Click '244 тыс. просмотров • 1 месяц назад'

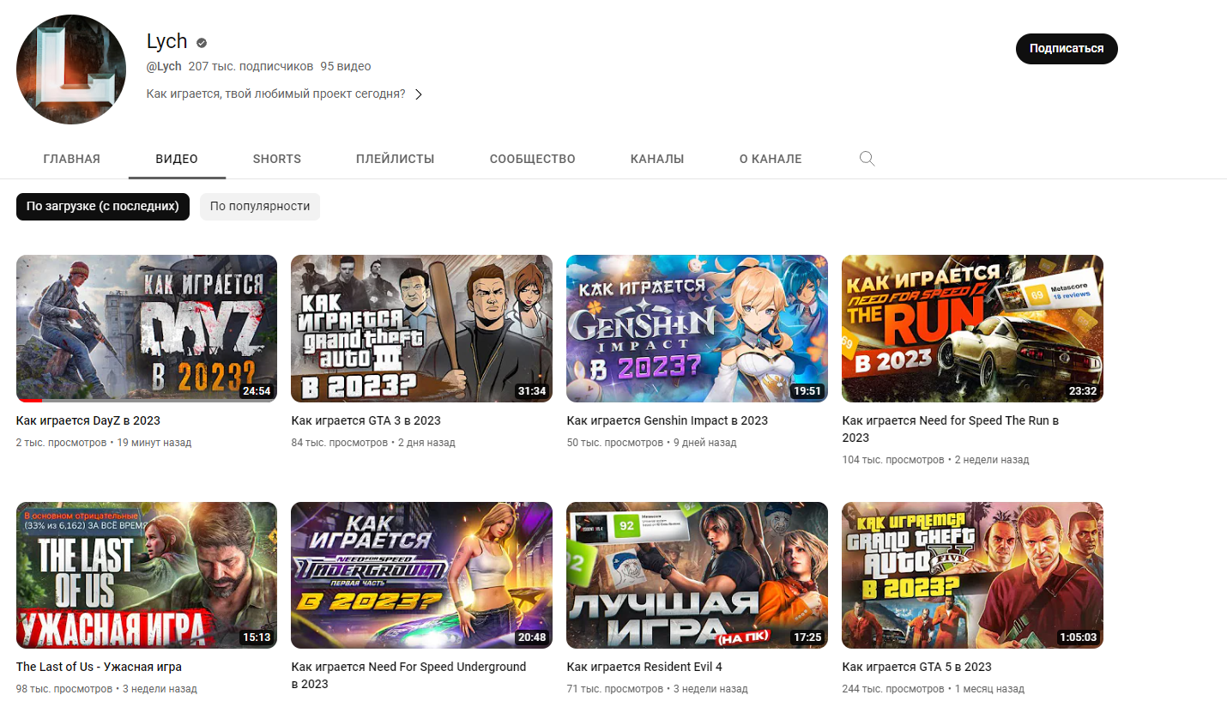934,689
